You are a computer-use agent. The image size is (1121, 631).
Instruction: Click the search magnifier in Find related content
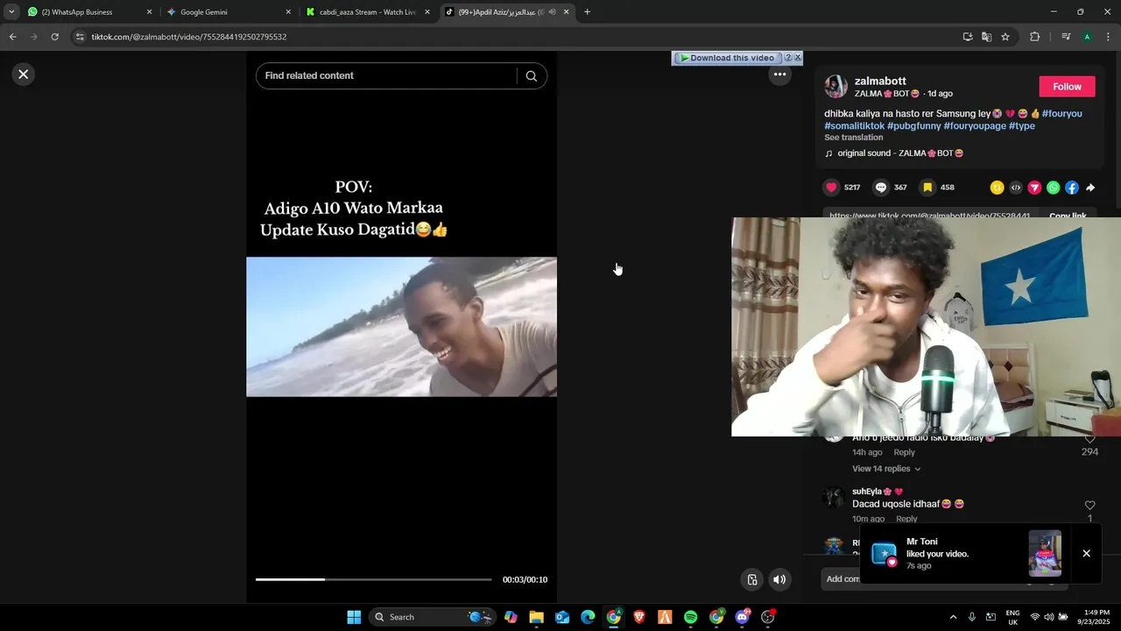531,76
